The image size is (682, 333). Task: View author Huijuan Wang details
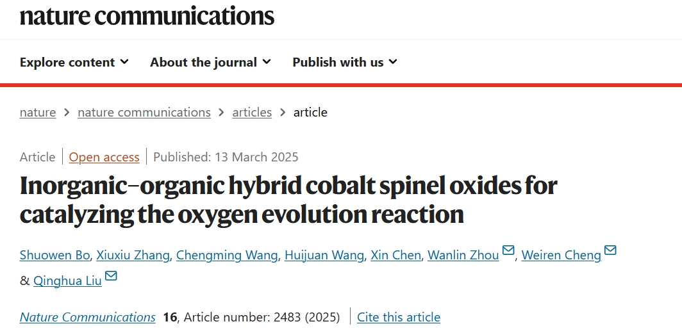coord(324,255)
